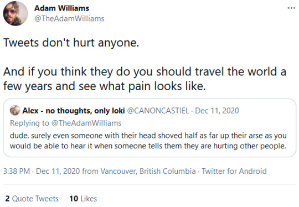The width and height of the screenshot is (299, 207).
Task: Open the Vancouver, British Columbia location
Action: coord(148,171)
